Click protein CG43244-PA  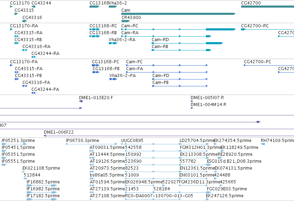point(45,89)
